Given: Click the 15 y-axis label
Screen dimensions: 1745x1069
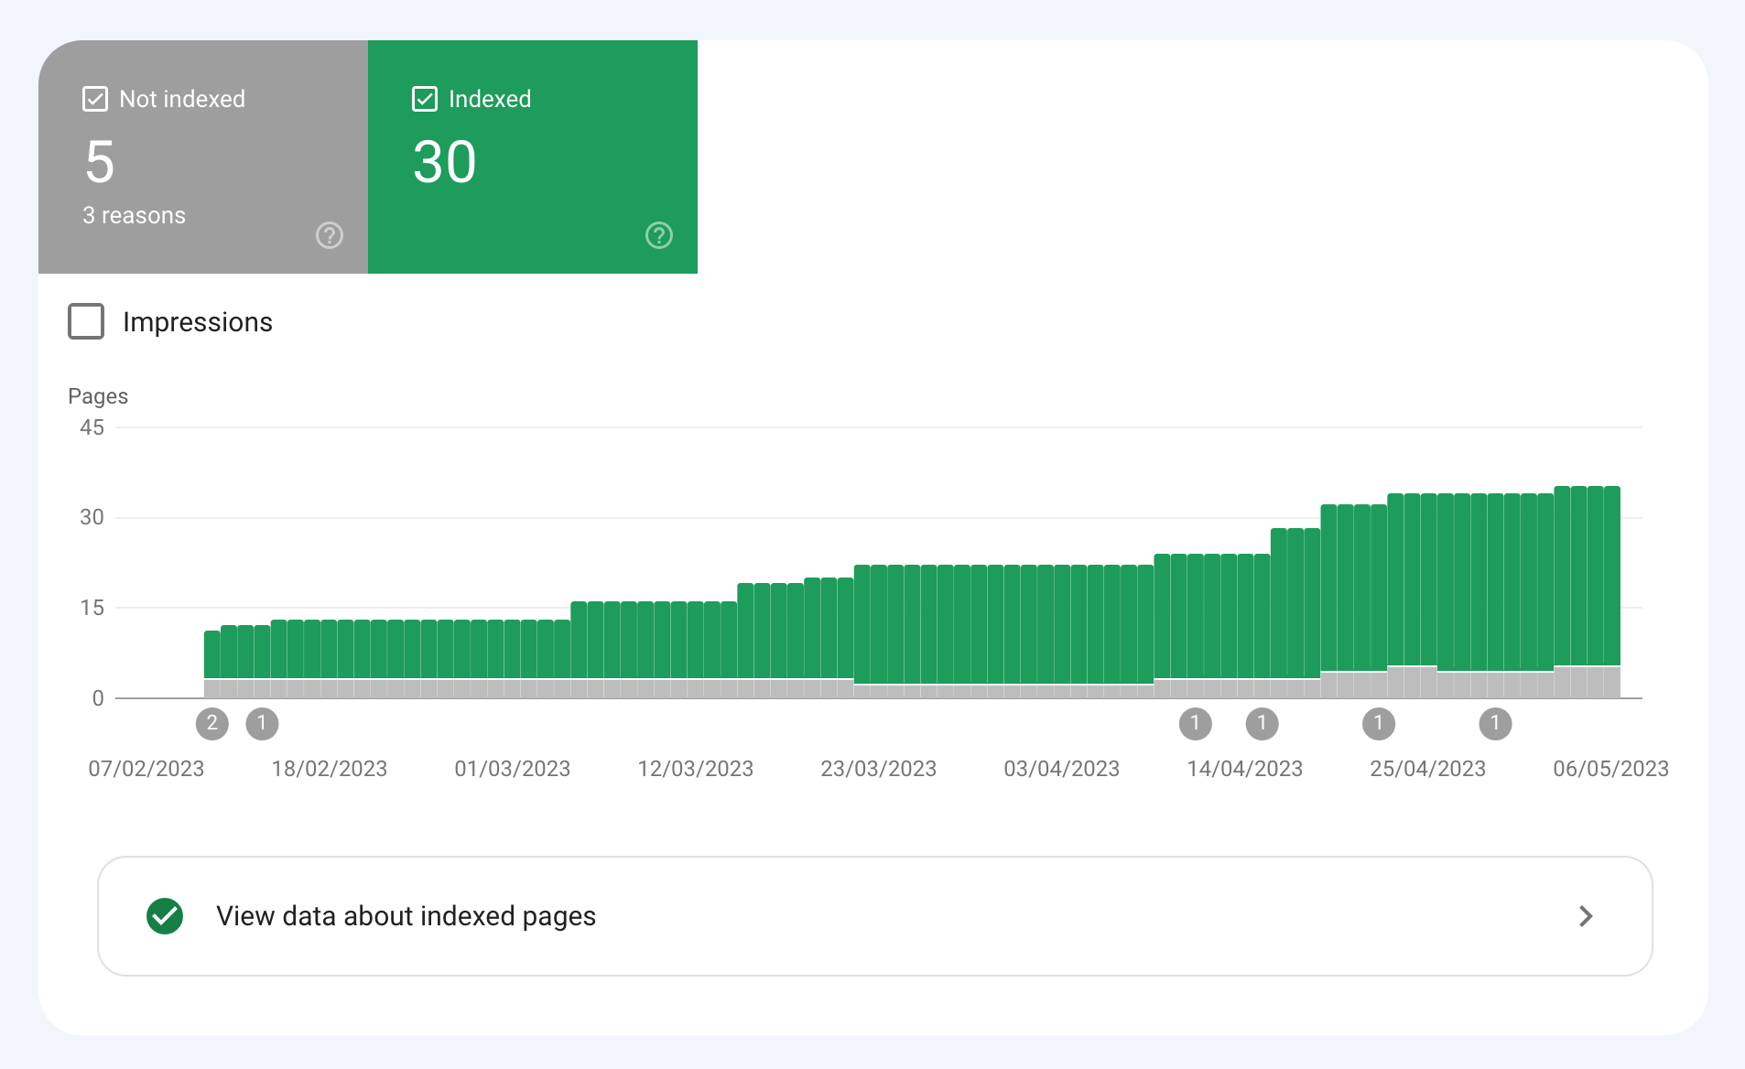Looking at the screenshot, I should (x=92, y=608).
